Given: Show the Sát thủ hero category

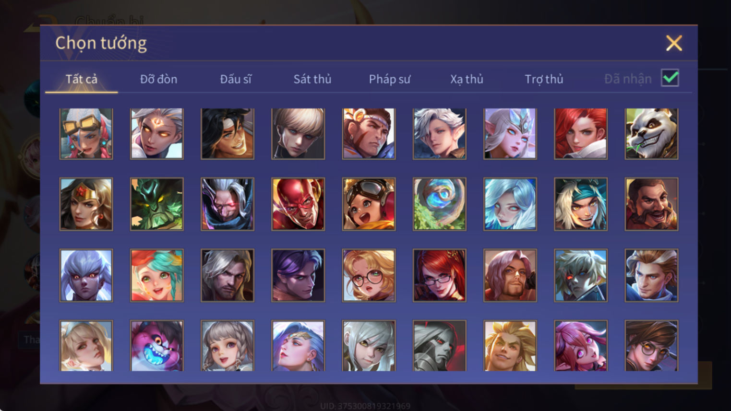Looking at the screenshot, I should pyautogui.click(x=312, y=79).
